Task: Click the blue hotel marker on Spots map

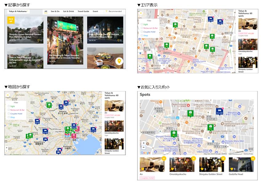Action: coord(219,111)
